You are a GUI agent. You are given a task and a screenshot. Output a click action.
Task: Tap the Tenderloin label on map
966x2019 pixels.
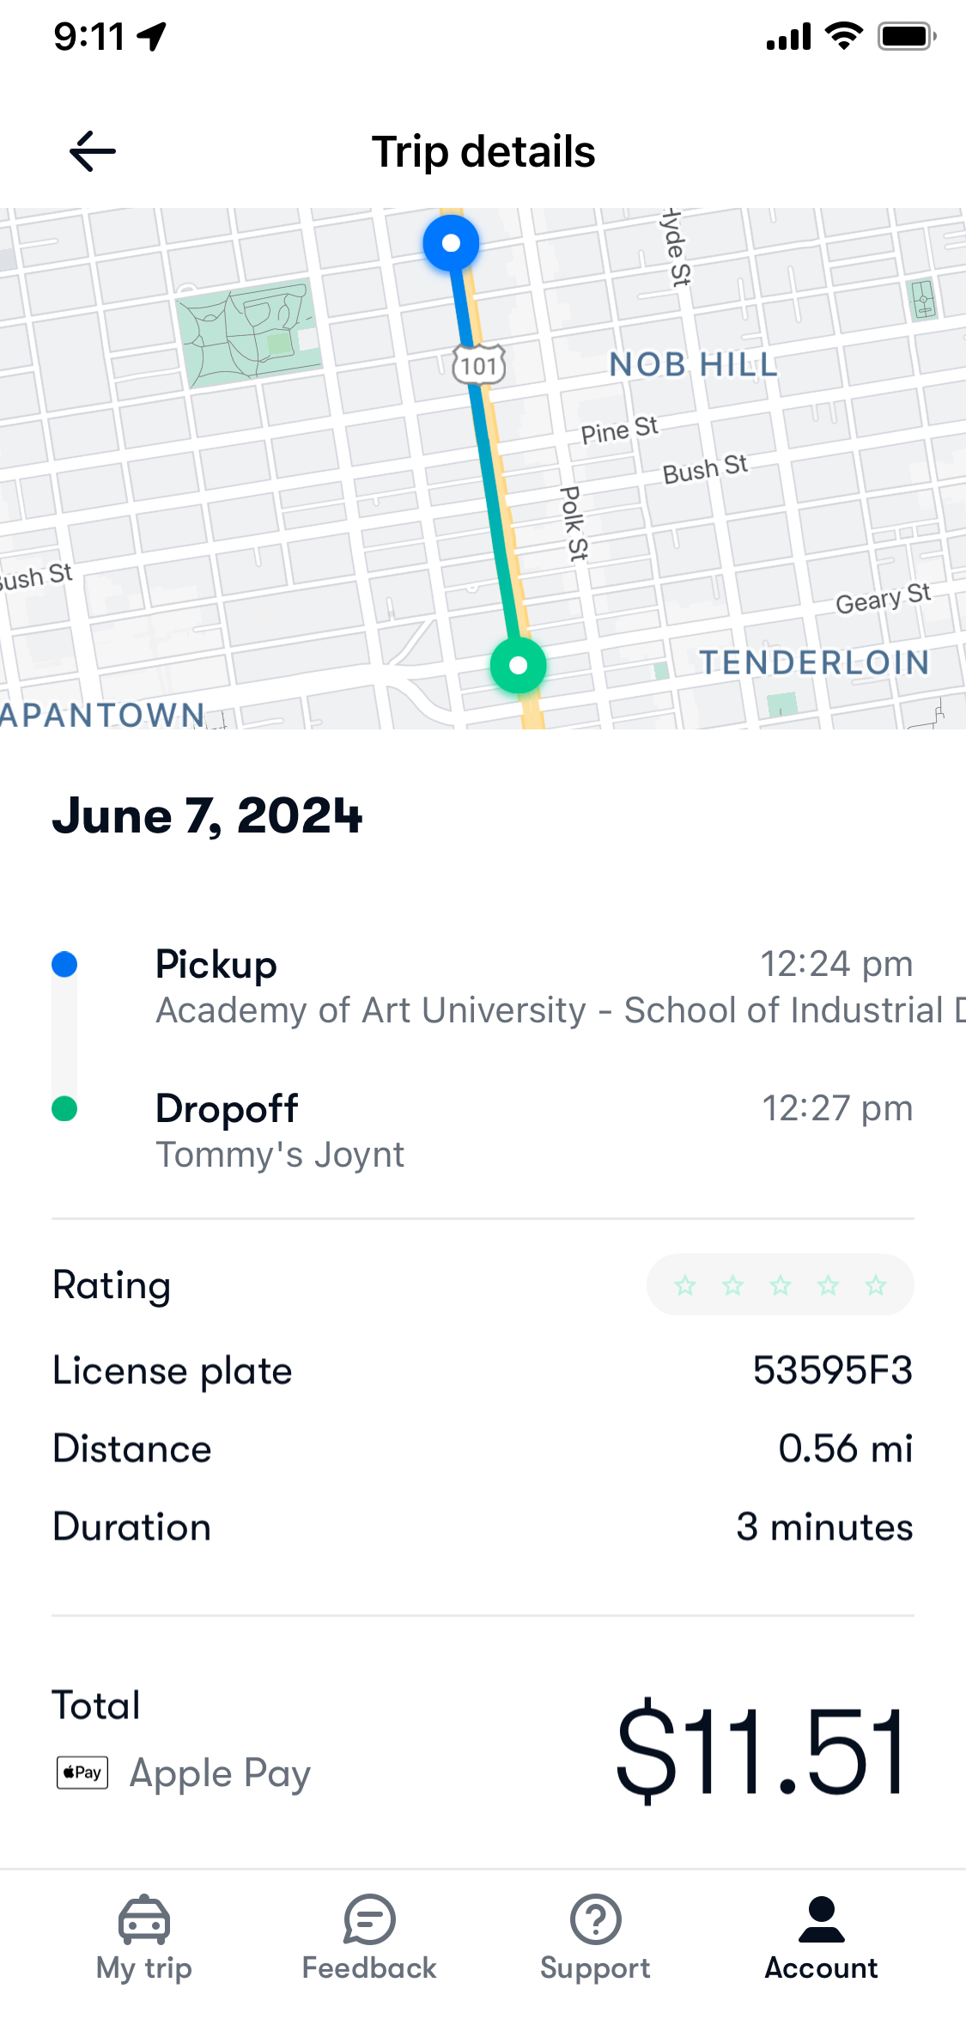click(814, 662)
